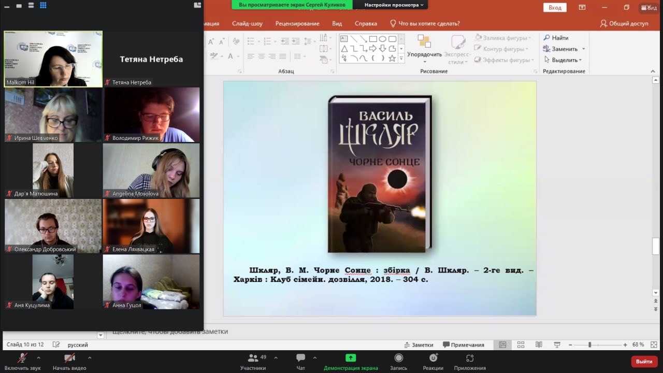
Task: Open the Слайд-шоу ribbon tab
Action: click(247, 23)
